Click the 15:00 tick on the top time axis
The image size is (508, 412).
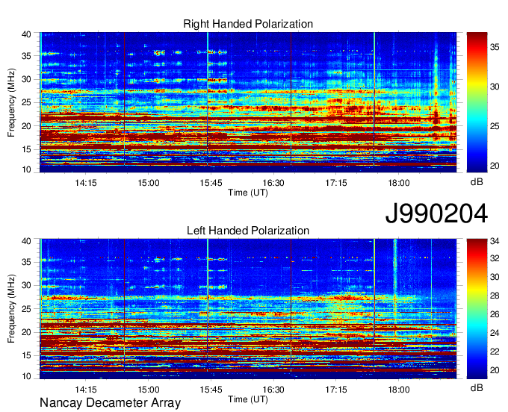[x=149, y=183]
